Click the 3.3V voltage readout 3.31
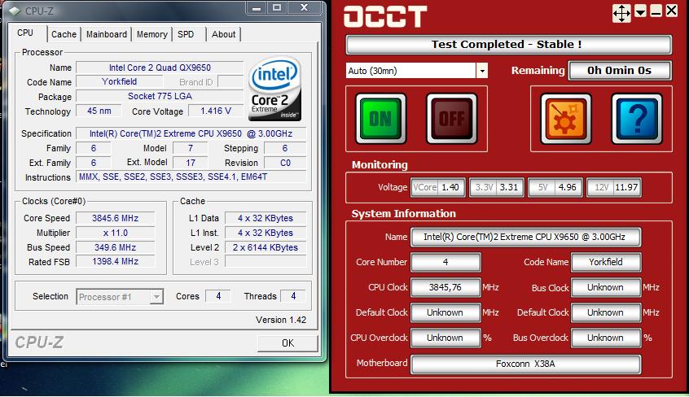 [497, 188]
